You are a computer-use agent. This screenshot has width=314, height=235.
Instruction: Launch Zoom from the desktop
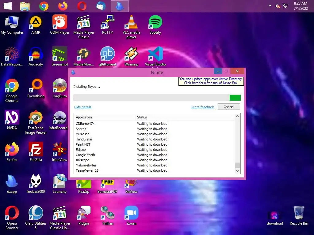pyautogui.click(x=131, y=216)
